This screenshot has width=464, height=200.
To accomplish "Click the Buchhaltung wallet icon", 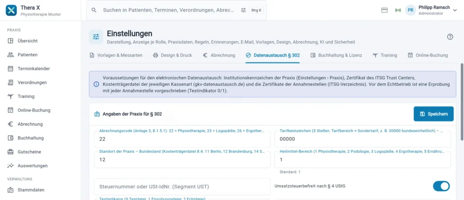I will click(11, 138).
